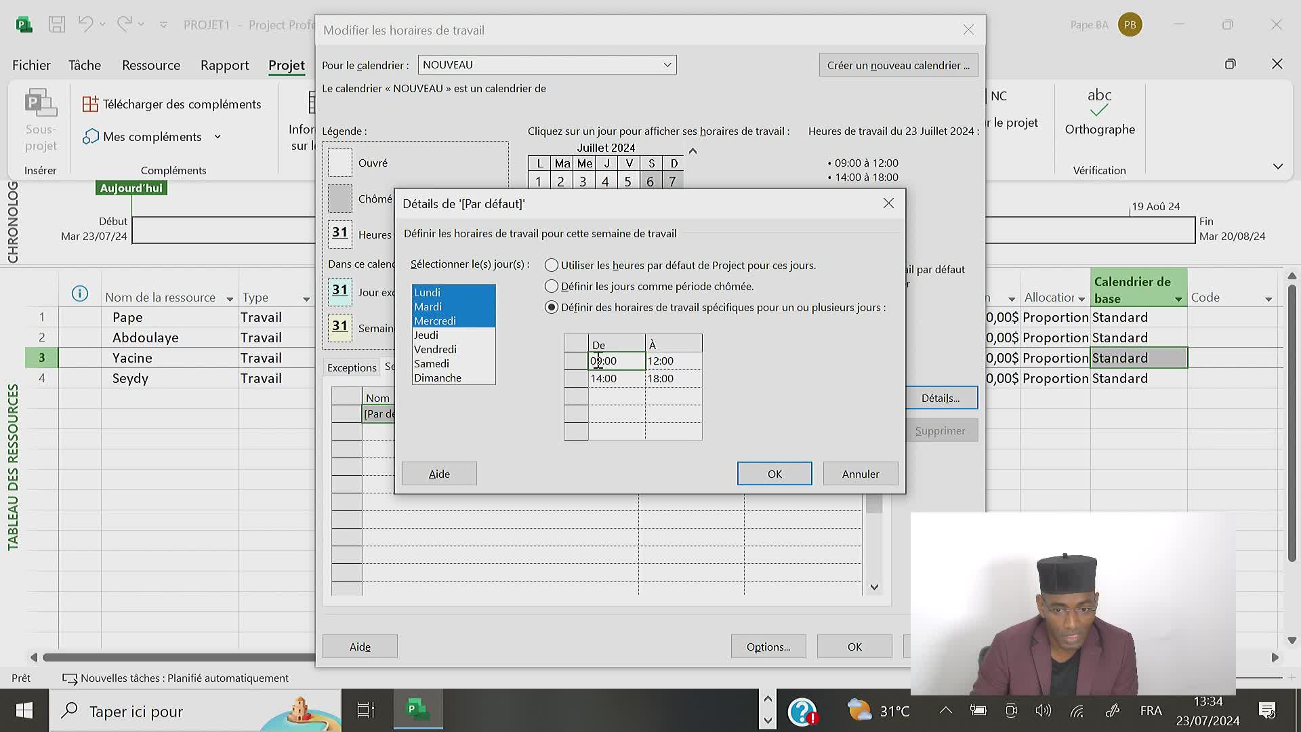Click OK in Modifier les horaires dialog

[854, 647]
